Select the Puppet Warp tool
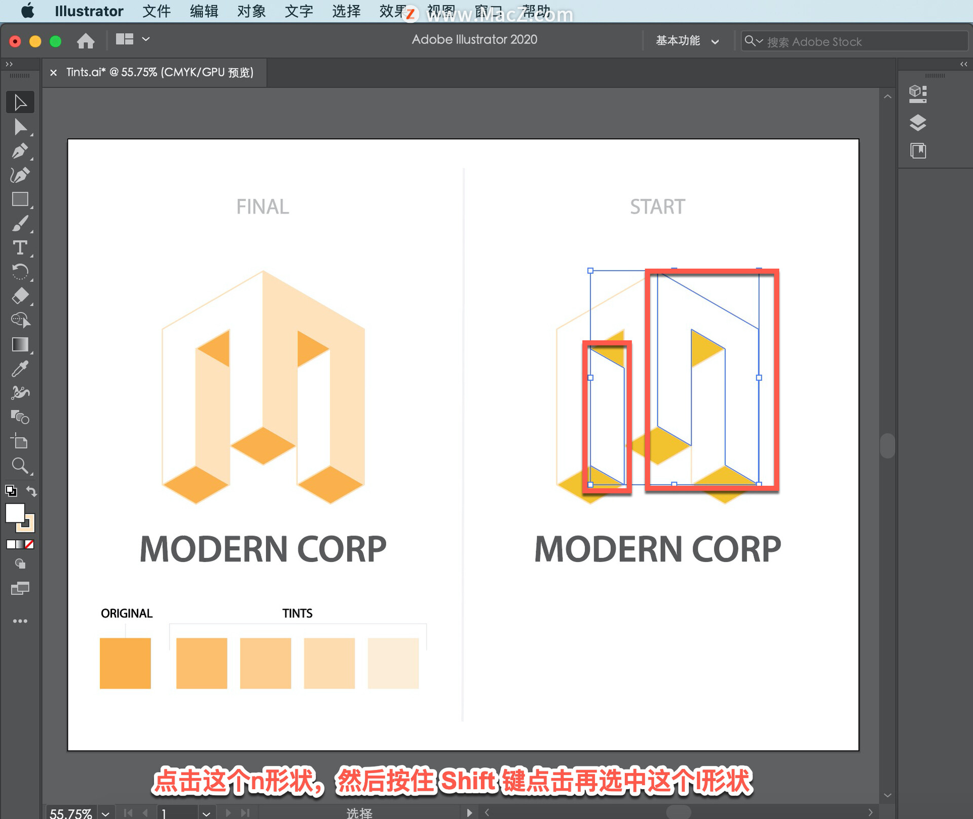The image size is (973, 819). (x=20, y=393)
